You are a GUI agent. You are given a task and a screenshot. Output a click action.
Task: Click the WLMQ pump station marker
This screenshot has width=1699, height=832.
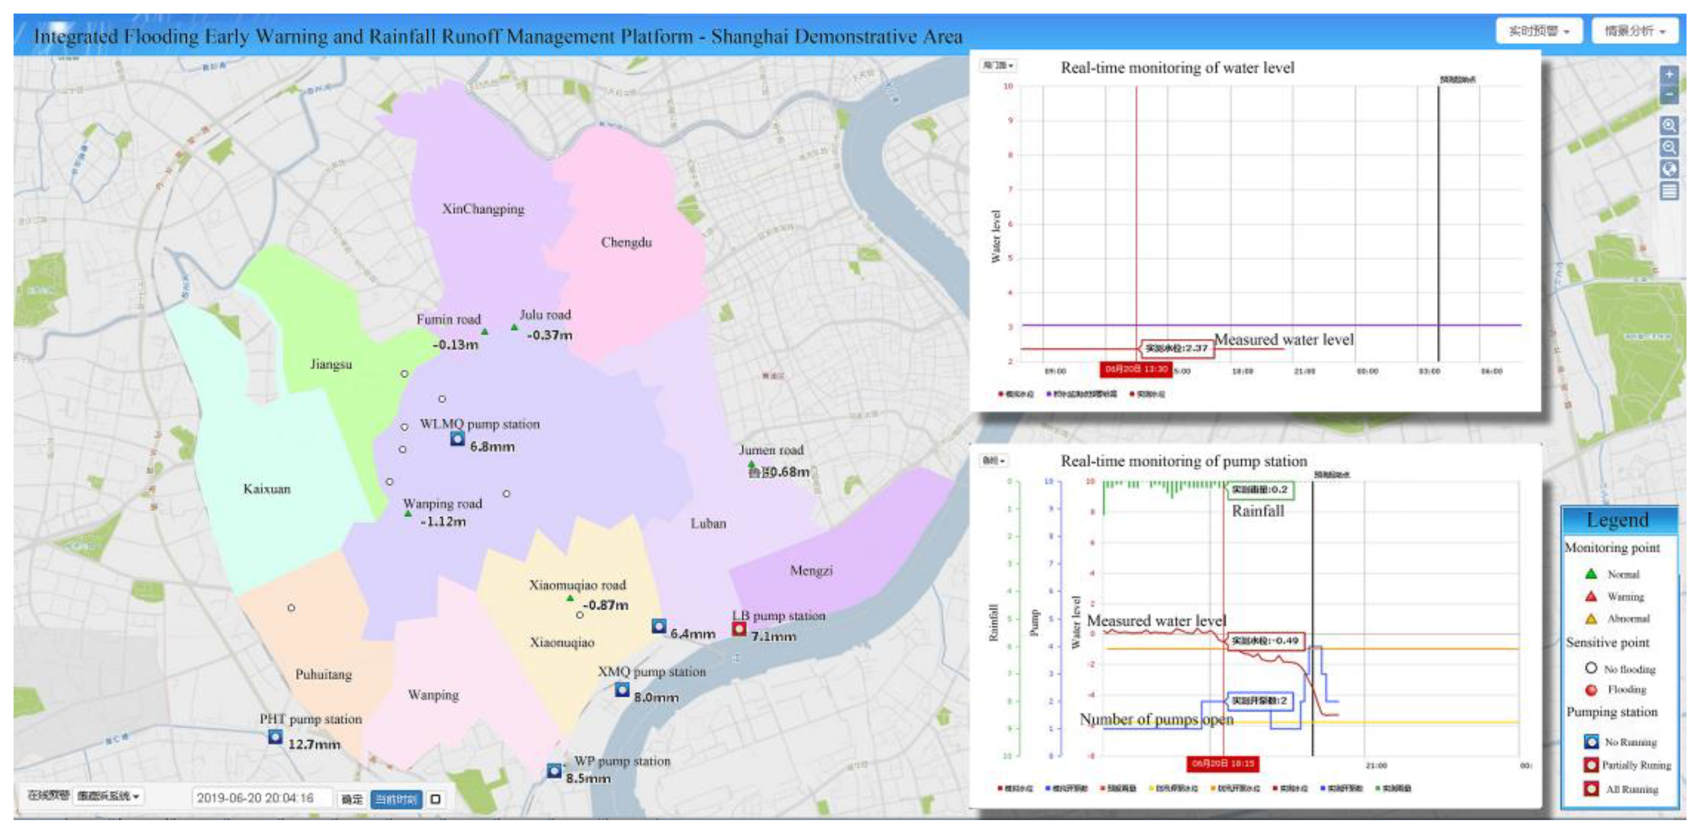click(457, 438)
